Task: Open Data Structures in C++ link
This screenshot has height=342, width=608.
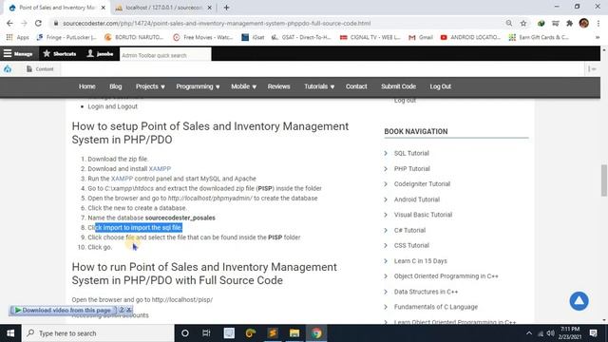Action: pos(426,292)
